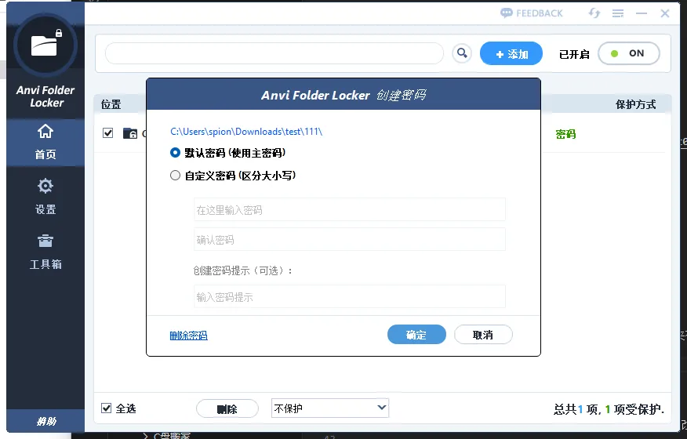687x439 pixels.
Task: Click the 在这里输入密码 password field
Action: coord(350,210)
